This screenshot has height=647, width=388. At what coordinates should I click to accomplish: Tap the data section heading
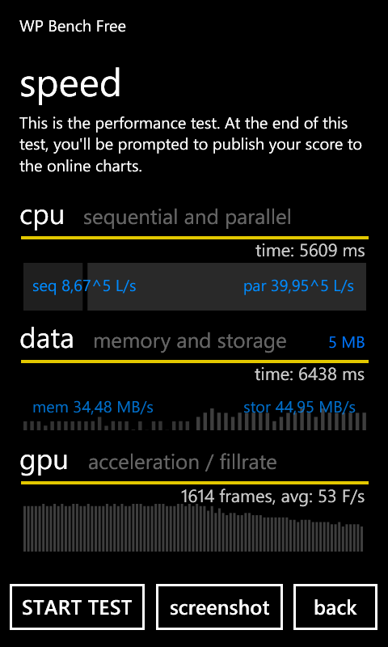[x=47, y=339]
